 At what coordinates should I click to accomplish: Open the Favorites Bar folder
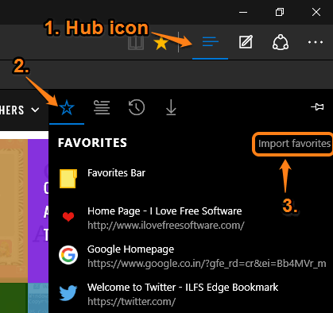point(191,179)
